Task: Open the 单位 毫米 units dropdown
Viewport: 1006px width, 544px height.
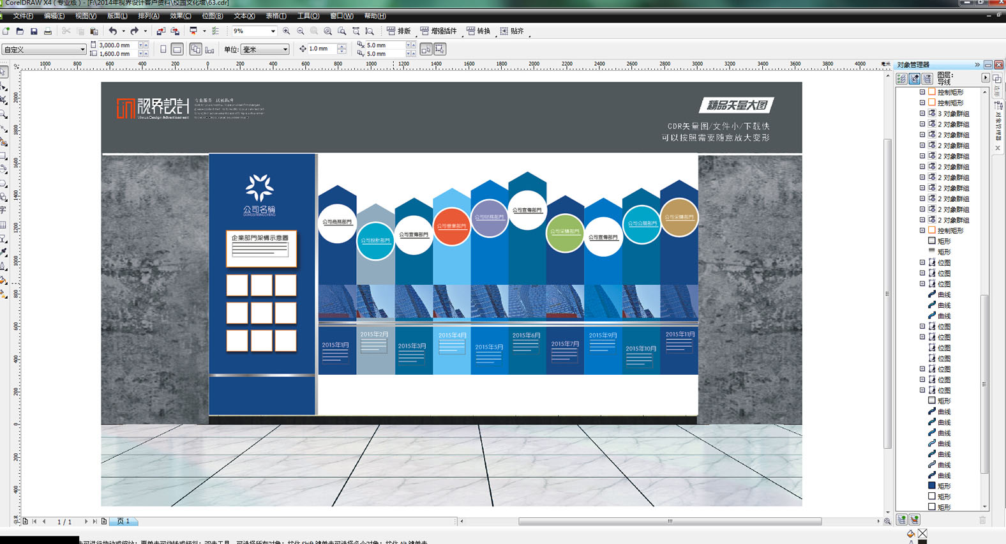Action: point(285,49)
